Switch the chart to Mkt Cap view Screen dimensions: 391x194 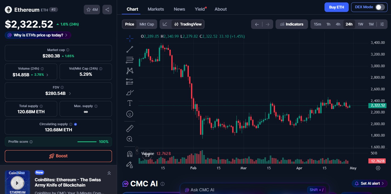147,24
